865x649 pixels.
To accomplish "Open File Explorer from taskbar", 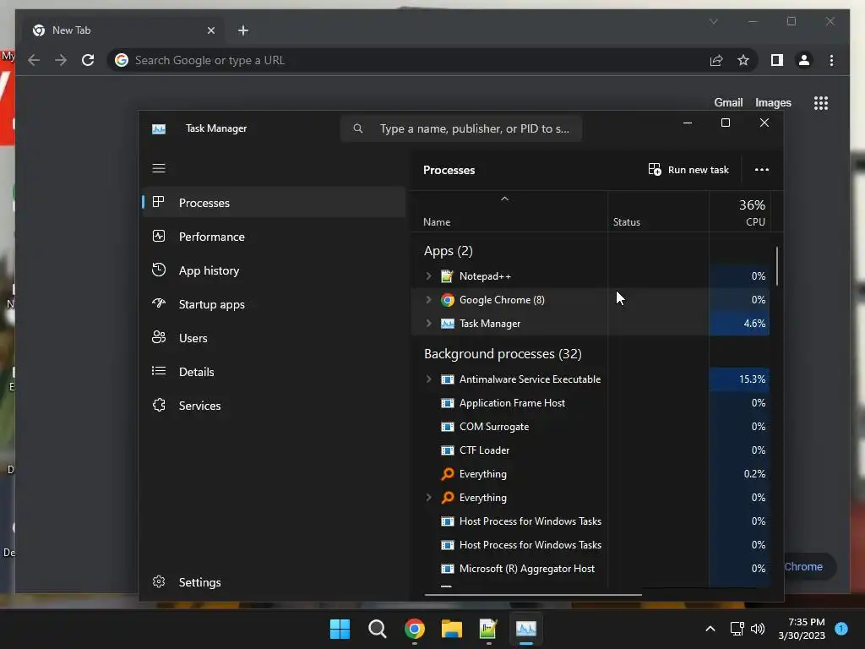I will 452,629.
